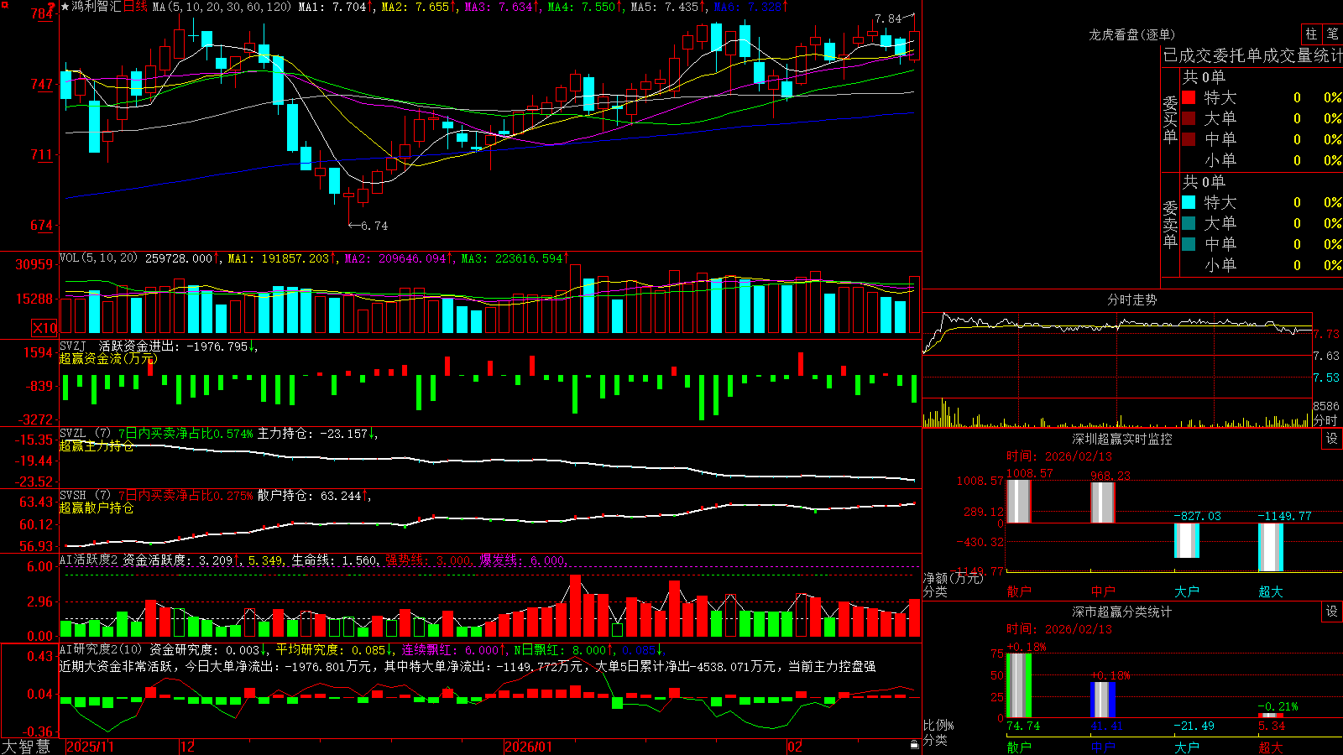Open the SVZJ indicator selector
Viewport: 1343px width, 755px height.
[72, 346]
